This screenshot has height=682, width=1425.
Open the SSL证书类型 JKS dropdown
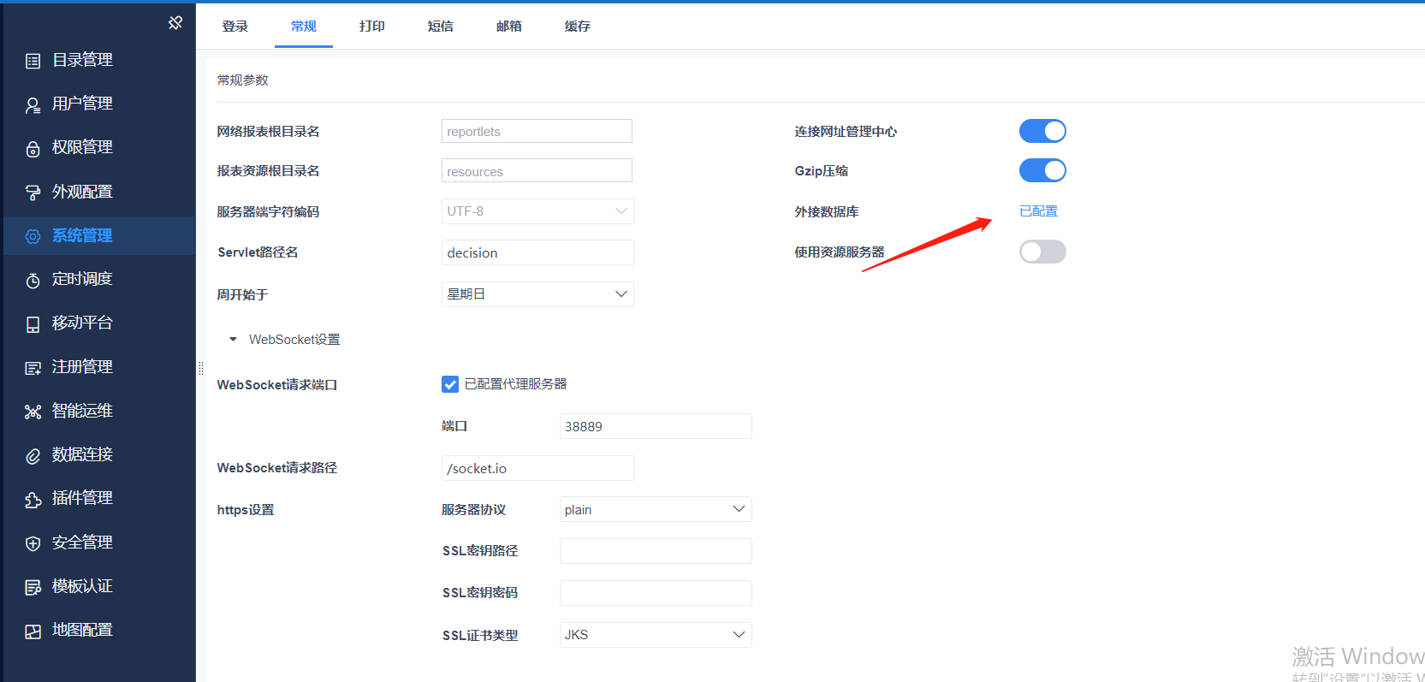point(656,635)
